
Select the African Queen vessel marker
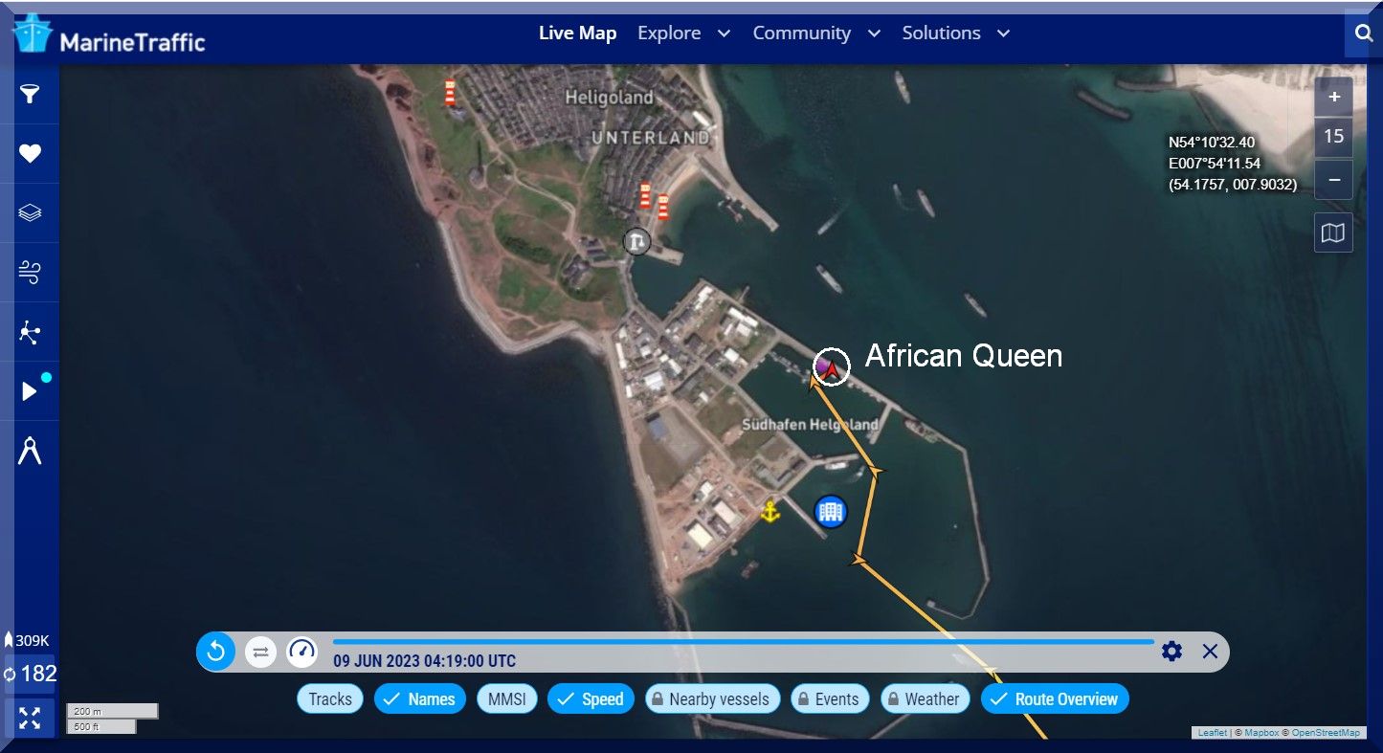tap(831, 366)
